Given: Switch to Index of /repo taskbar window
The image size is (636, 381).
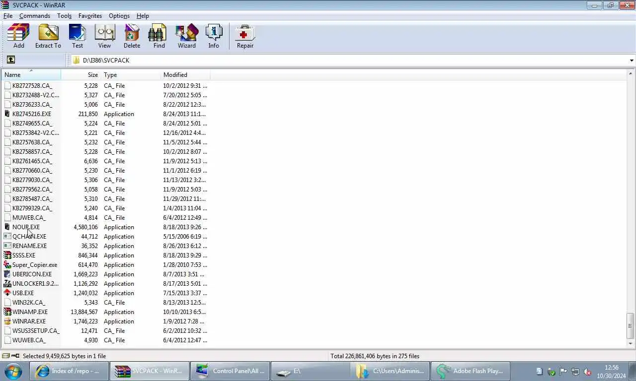Looking at the screenshot, I should 69,371.
